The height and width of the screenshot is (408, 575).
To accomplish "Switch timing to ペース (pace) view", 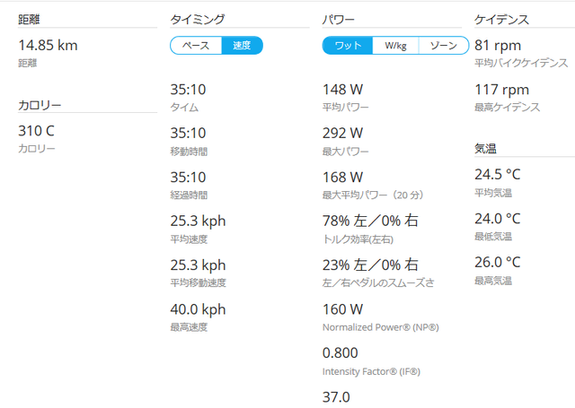I will tap(196, 46).
